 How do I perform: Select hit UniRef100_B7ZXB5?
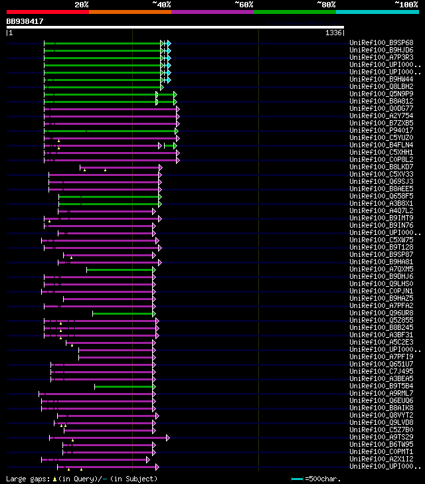tap(381, 123)
